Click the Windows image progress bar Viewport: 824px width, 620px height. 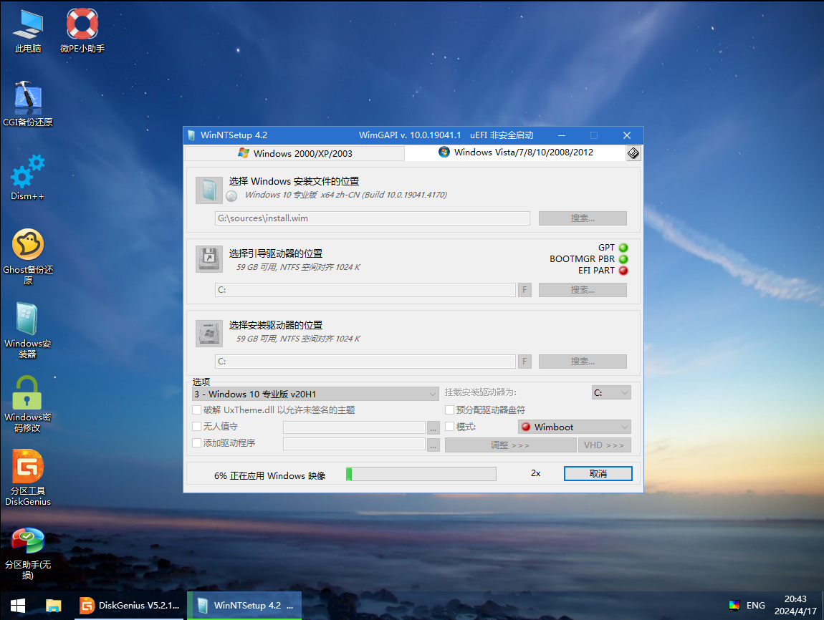421,474
